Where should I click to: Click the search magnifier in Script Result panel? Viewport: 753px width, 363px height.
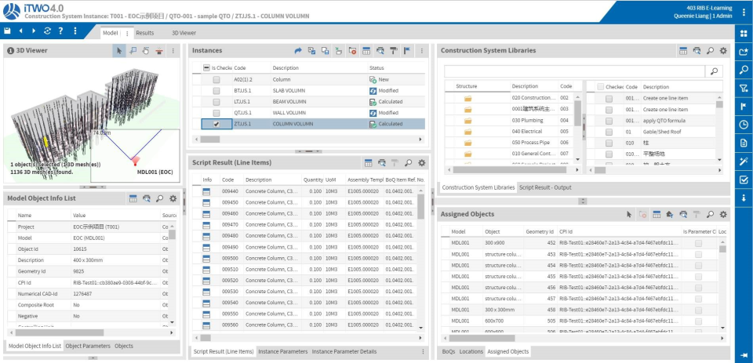tap(408, 162)
